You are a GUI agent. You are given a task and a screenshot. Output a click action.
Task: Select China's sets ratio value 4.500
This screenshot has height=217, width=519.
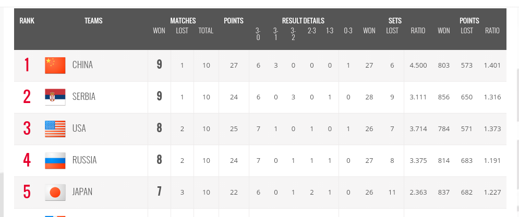[418, 66]
